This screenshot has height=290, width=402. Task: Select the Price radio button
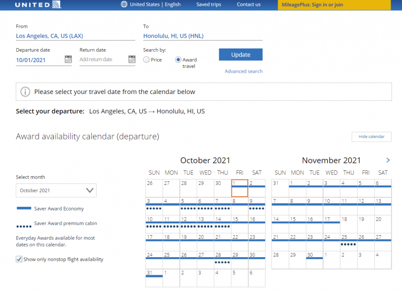[x=146, y=60]
